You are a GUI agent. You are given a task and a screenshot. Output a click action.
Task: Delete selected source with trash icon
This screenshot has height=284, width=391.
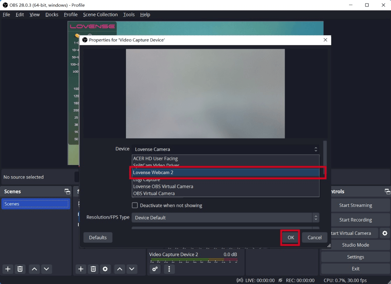tap(93, 269)
